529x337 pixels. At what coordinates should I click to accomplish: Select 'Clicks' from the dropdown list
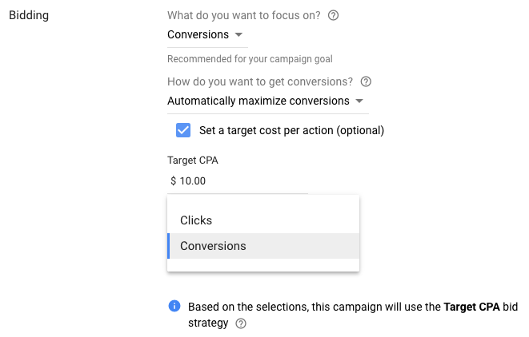(263, 220)
